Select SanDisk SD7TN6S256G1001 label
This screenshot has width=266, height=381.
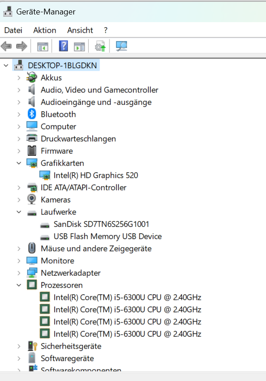coord(101,224)
